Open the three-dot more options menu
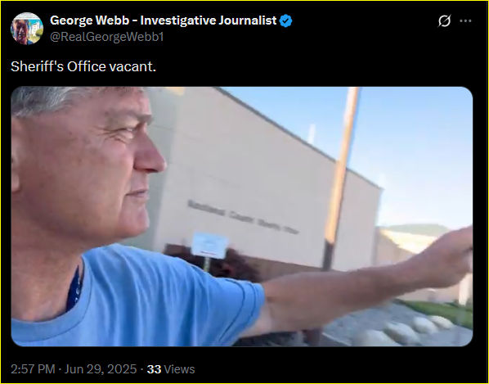This screenshot has height=384, width=489. pos(465,21)
